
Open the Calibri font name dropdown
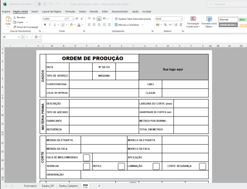[65, 19]
